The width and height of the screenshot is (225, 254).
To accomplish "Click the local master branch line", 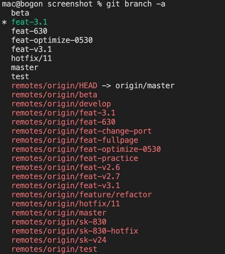I will (x=25, y=67).
